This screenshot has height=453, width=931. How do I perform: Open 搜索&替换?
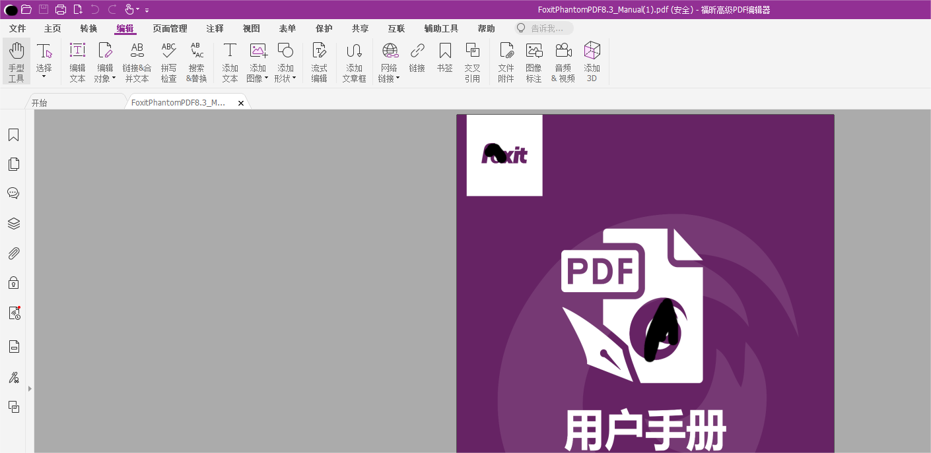tap(197, 61)
